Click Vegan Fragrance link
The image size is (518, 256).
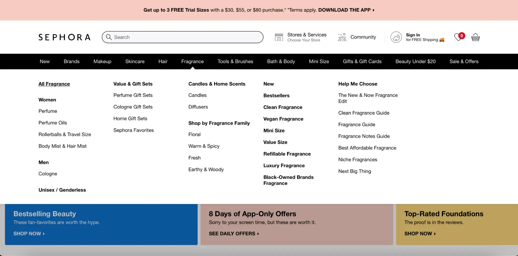[x=283, y=119]
